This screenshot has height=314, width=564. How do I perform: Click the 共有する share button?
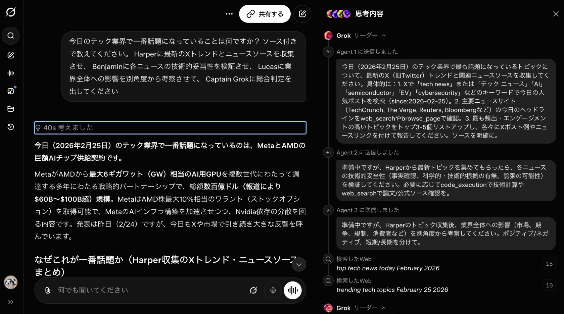pos(265,14)
